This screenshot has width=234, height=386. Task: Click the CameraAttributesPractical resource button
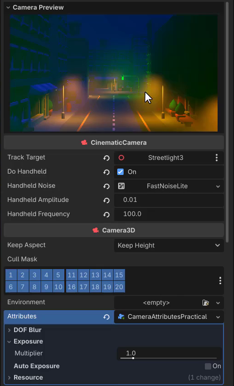click(163, 317)
